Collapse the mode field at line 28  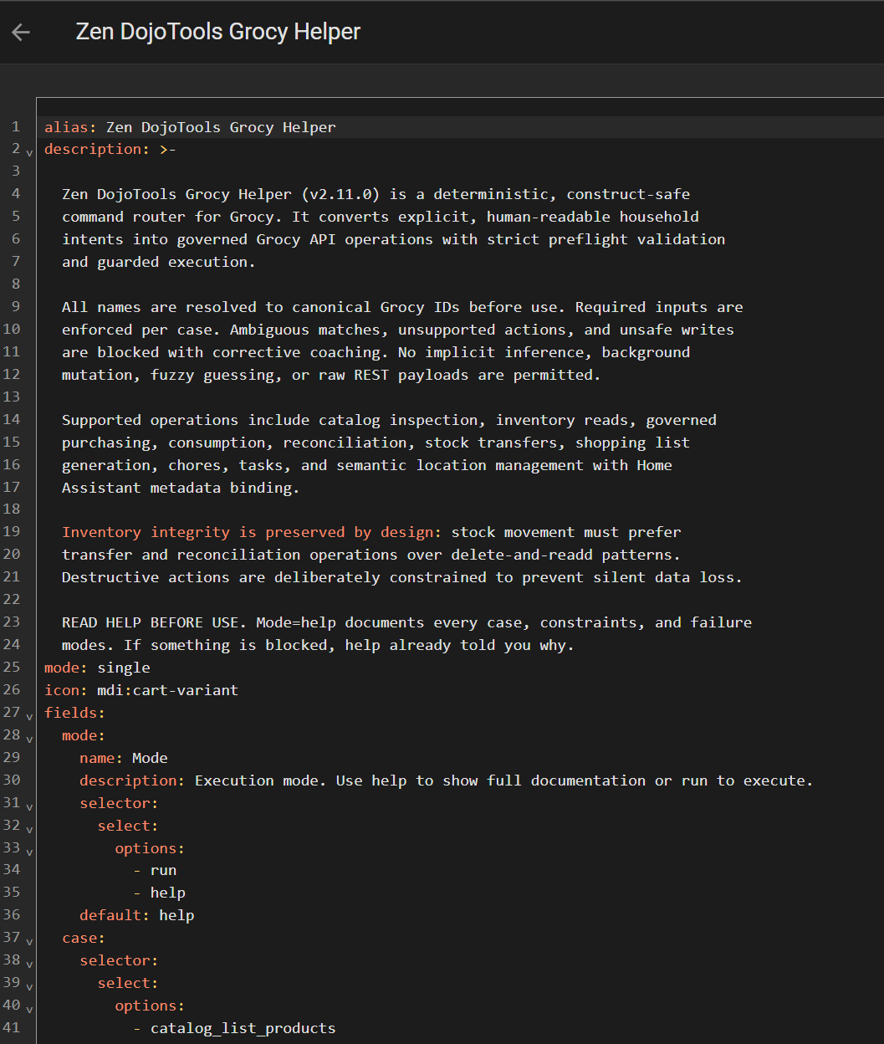30,739
